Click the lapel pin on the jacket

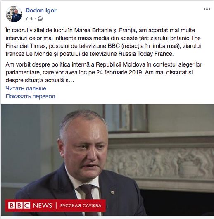click(112, 192)
